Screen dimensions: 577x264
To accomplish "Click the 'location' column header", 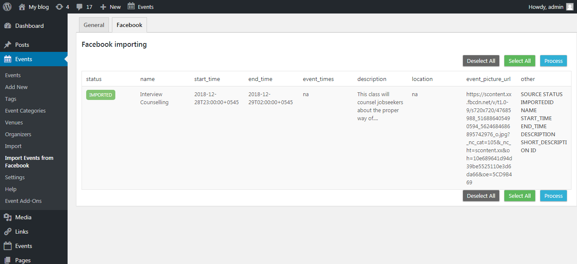I will pyautogui.click(x=422, y=79).
